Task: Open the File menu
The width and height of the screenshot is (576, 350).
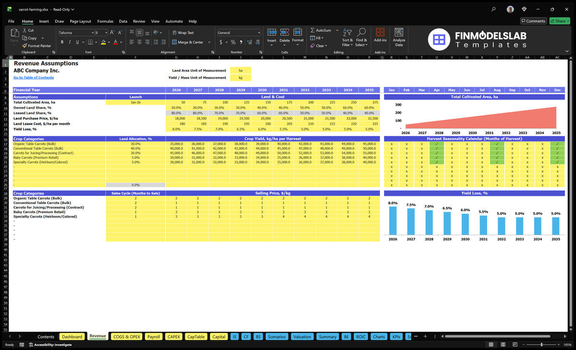Action: click(x=11, y=21)
